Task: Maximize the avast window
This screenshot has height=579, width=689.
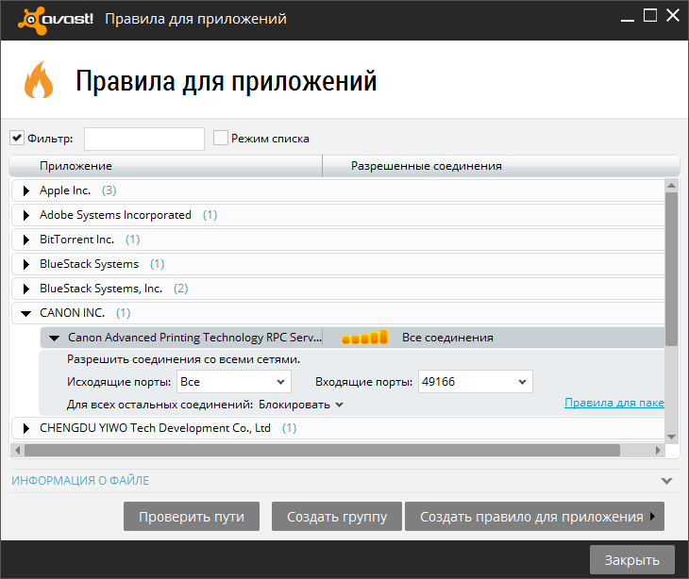Action: click(650, 15)
